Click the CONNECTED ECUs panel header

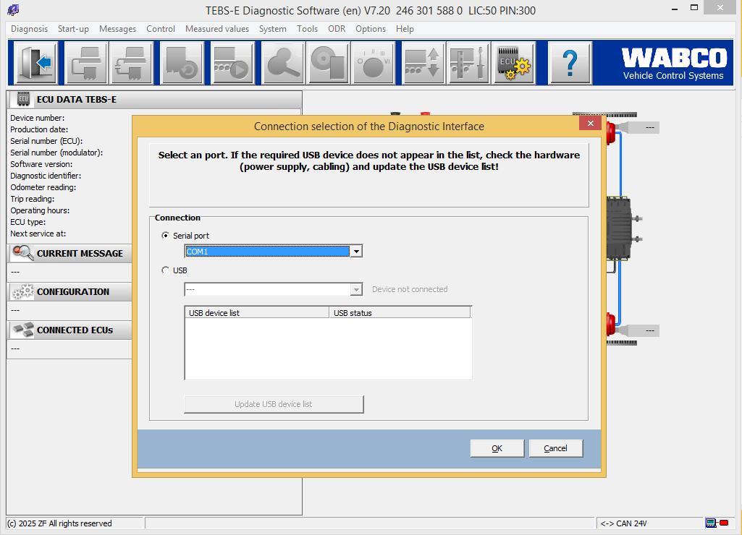(70, 330)
